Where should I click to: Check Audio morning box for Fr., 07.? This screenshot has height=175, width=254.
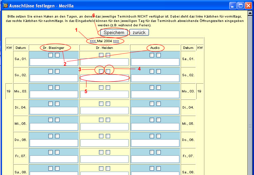152,152
